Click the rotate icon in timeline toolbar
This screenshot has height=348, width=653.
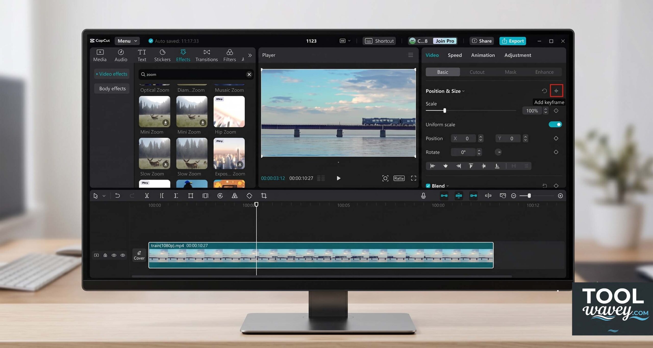249,196
